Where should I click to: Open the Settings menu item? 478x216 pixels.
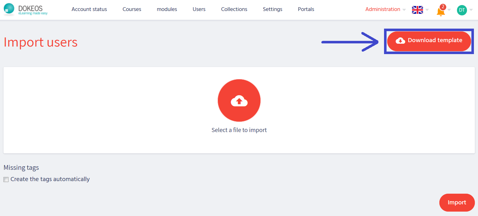272,9
